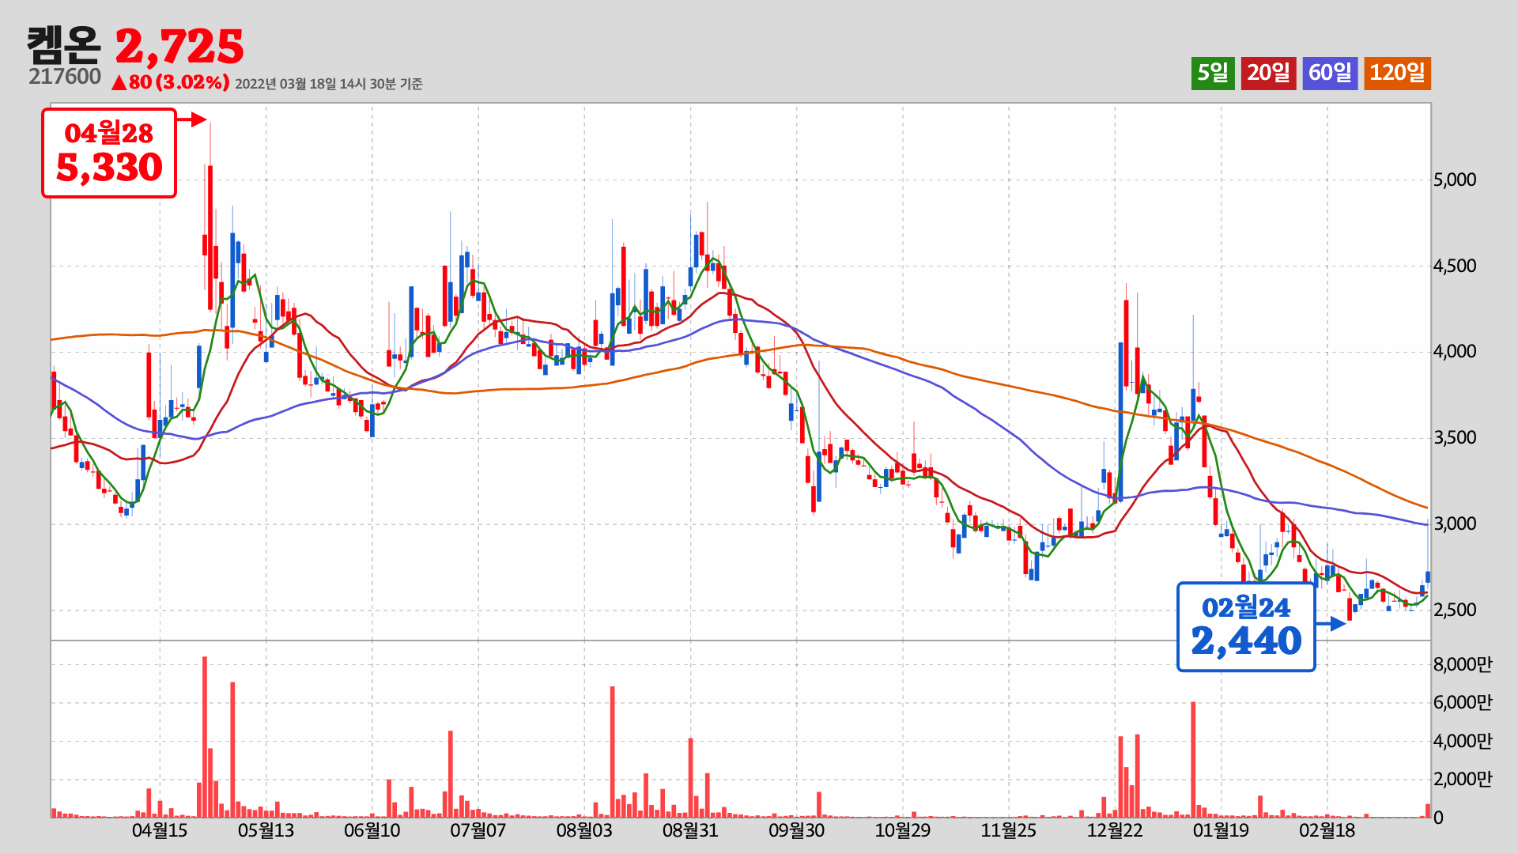Click the timestamp 2022년 03월 18일 14시 30분 기준
This screenshot has height=854, width=1518.
tap(329, 84)
